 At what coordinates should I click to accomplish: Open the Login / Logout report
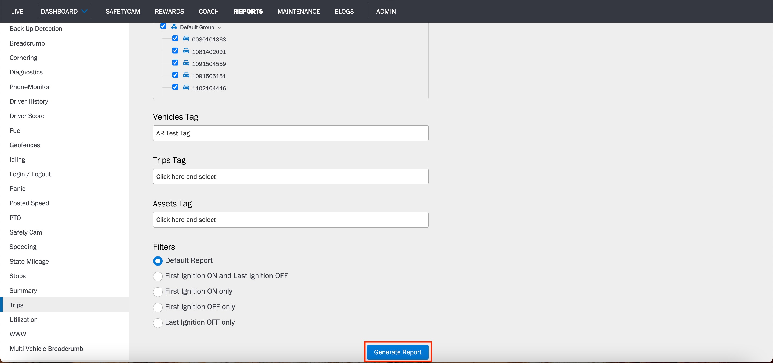click(30, 174)
